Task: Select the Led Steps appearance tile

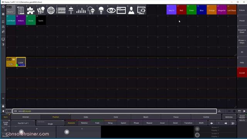Action: click(x=232, y=10)
